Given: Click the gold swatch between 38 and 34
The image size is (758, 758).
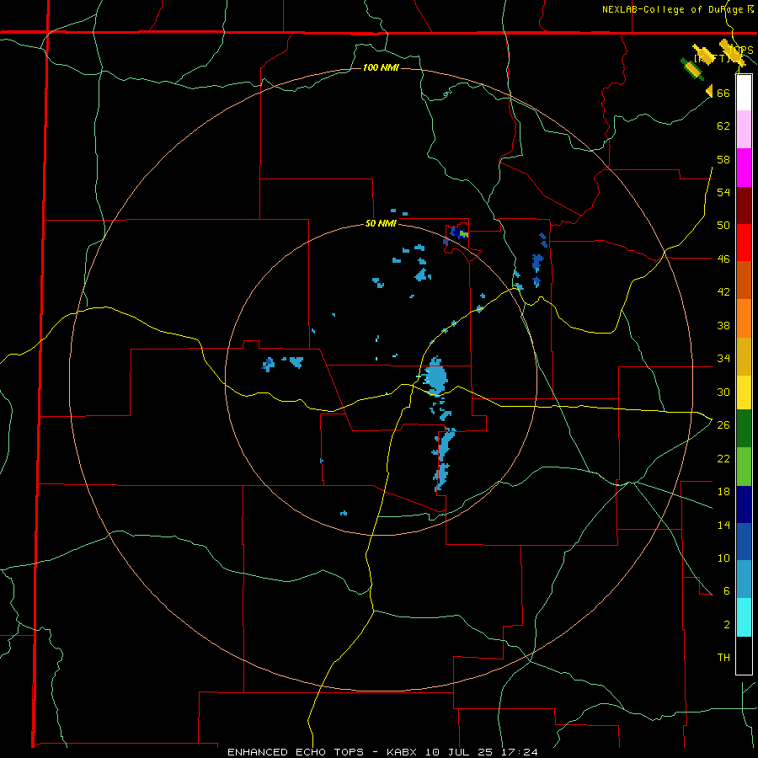Looking at the screenshot, I should (x=744, y=355).
